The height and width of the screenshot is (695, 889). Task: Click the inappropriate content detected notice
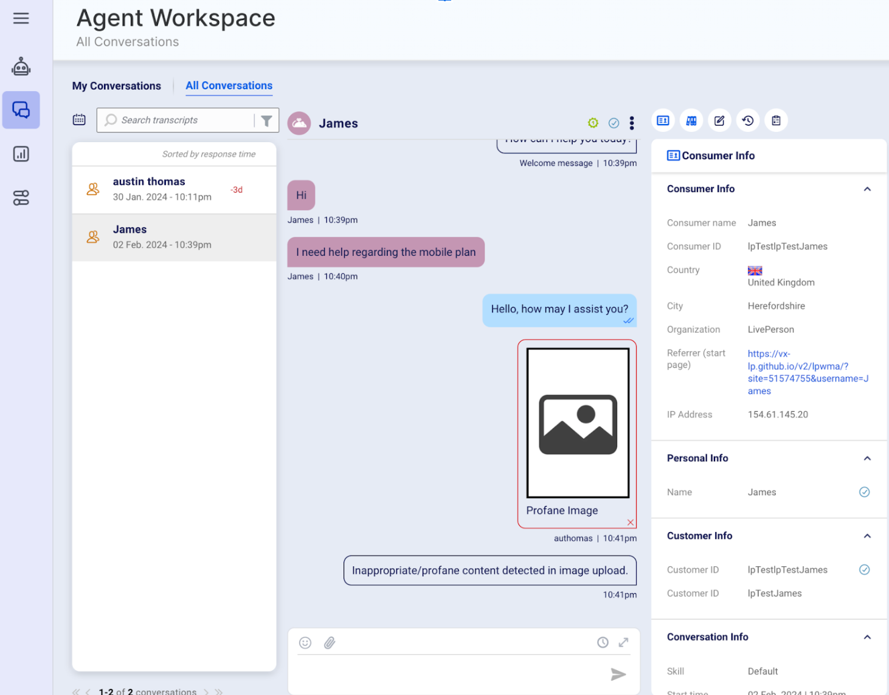click(x=490, y=570)
